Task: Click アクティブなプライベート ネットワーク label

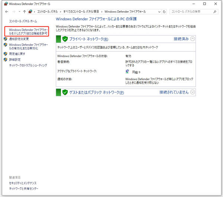Action: tap(77, 71)
